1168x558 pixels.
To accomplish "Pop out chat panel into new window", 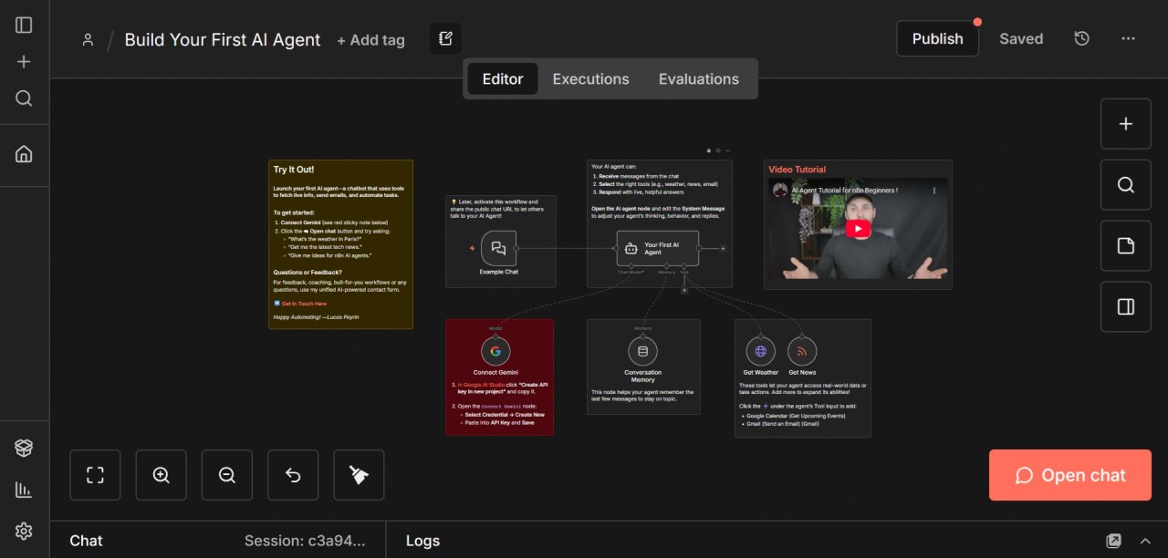I will click(x=1113, y=541).
